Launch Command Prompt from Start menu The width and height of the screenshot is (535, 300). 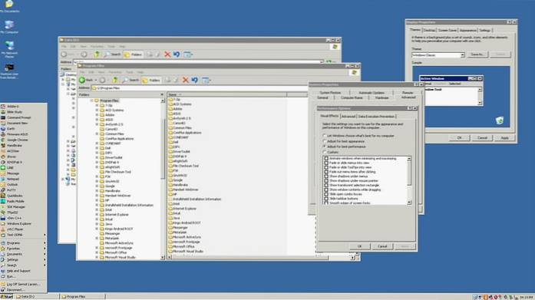click(x=18, y=117)
